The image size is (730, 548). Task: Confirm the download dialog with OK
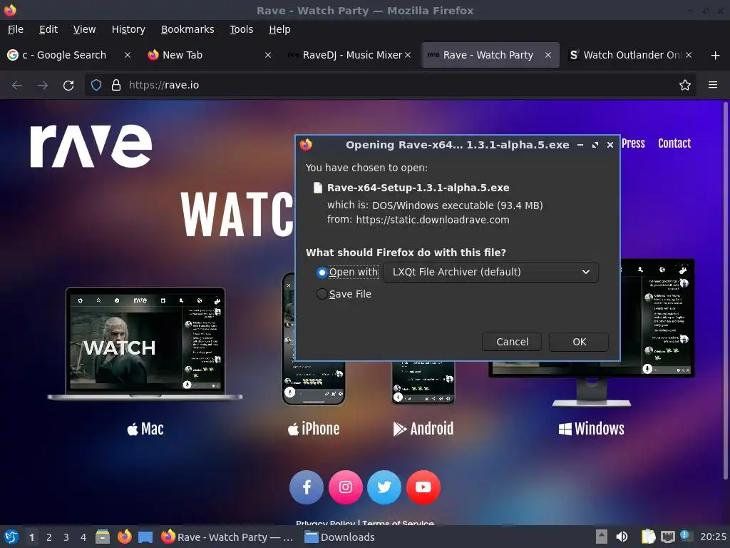pos(579,342)
